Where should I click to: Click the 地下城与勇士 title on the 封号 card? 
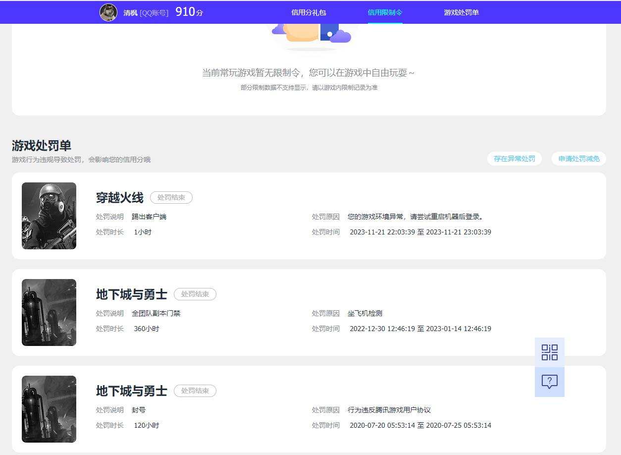point(132,391)
